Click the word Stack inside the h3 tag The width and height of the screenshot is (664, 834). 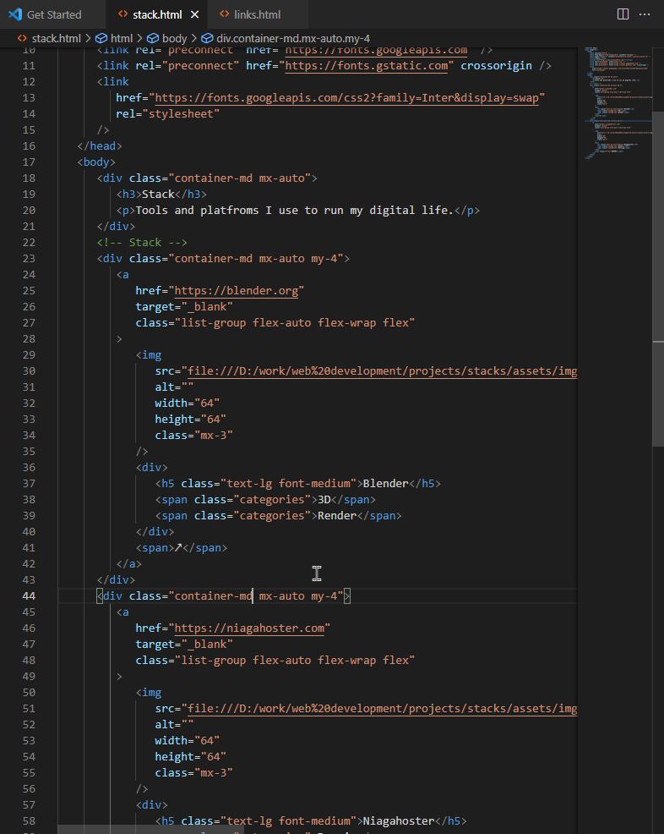click(158, 195)
